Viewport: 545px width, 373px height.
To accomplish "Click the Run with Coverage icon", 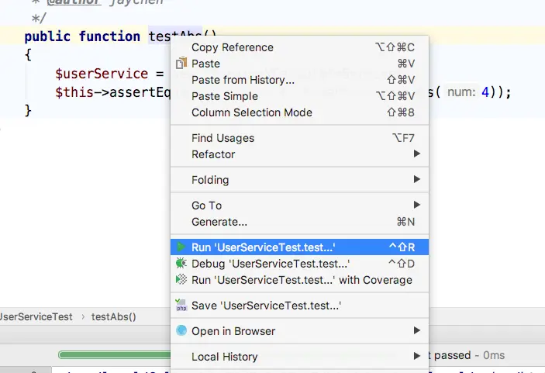I will (181, 279).
